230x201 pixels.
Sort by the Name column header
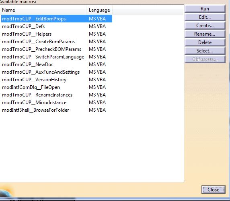[x=43, y=10]
